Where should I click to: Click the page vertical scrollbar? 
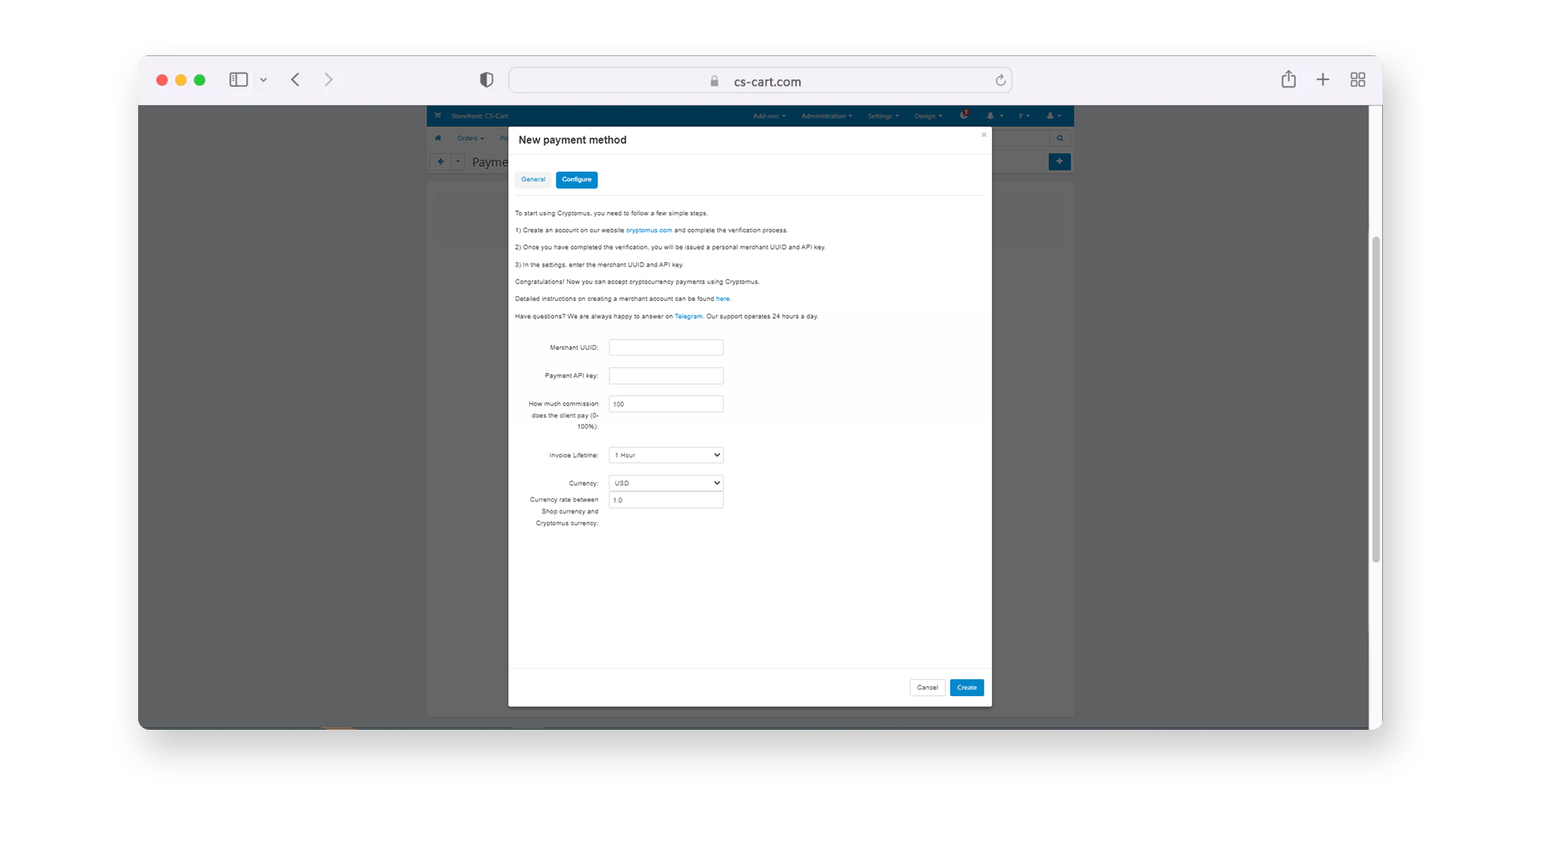(1376, 399)
